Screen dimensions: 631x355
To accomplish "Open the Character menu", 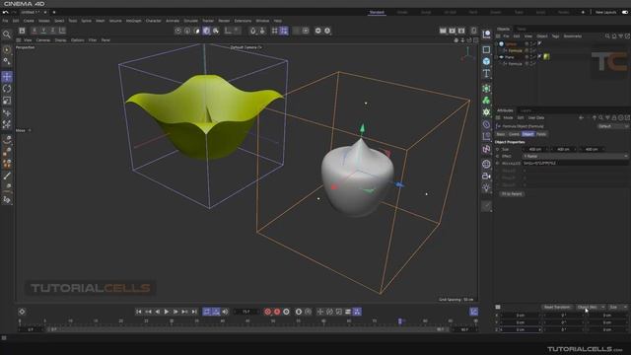I will pyautogui.click(x=154, y=21).
